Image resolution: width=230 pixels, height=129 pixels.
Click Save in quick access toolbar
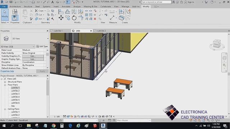(x=11, y=2)
